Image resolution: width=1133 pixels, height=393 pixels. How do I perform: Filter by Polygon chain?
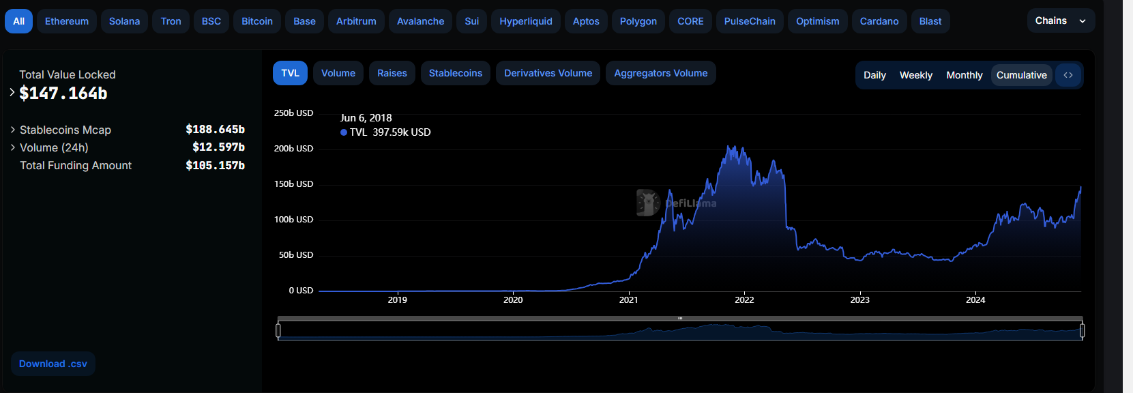(638, 21)
